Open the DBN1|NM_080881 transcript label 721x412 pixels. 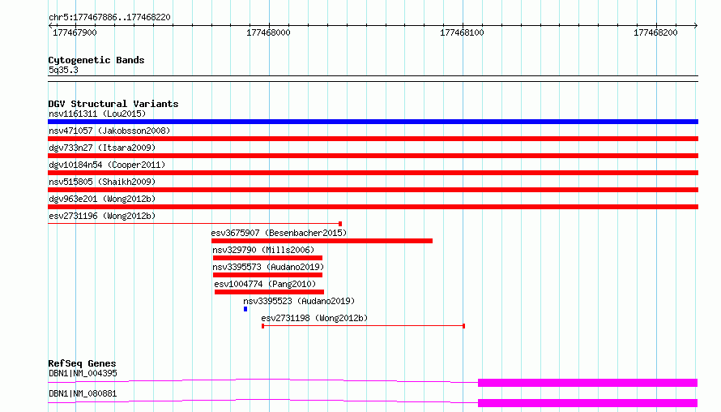click(83, 393)
